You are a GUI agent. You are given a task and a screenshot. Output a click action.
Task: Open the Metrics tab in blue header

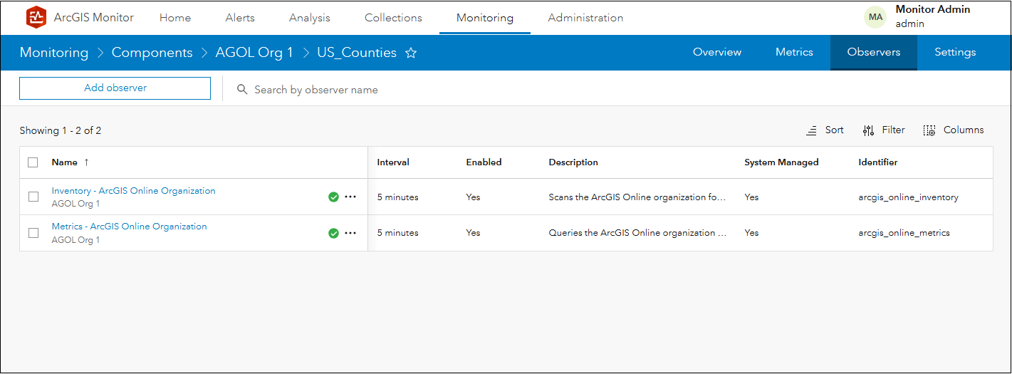click(794, 52)
